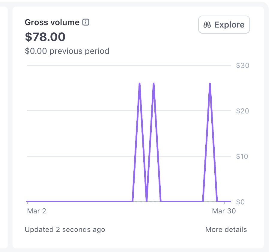The image size is (280, 252).
Task: Open the Gross volume info icon
Action: pyautogui.click(x=86, y=22)
